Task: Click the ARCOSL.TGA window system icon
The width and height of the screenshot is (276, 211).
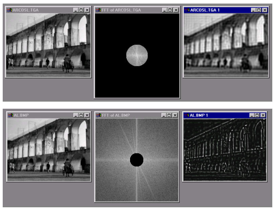Action: click(9, 10)
